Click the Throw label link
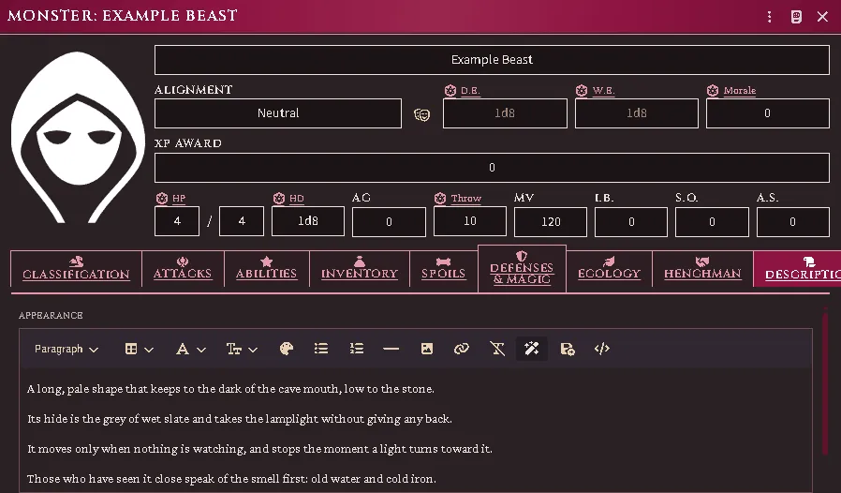841x493 pixels. coord(466,198)
